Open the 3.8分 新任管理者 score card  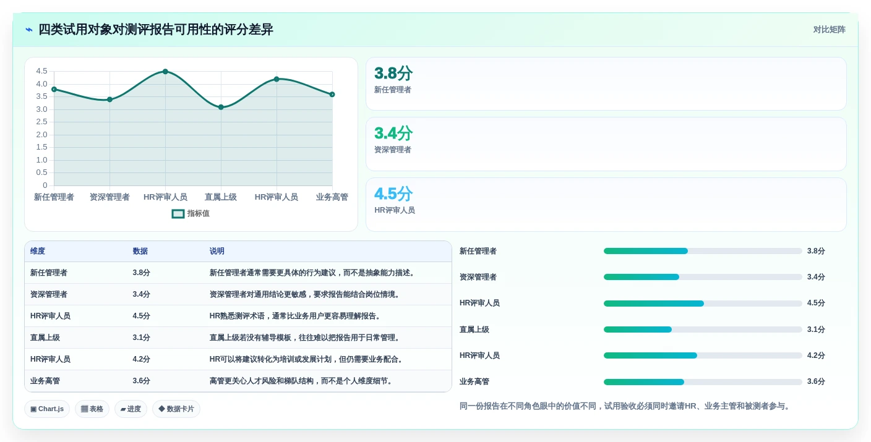point(606,84)
